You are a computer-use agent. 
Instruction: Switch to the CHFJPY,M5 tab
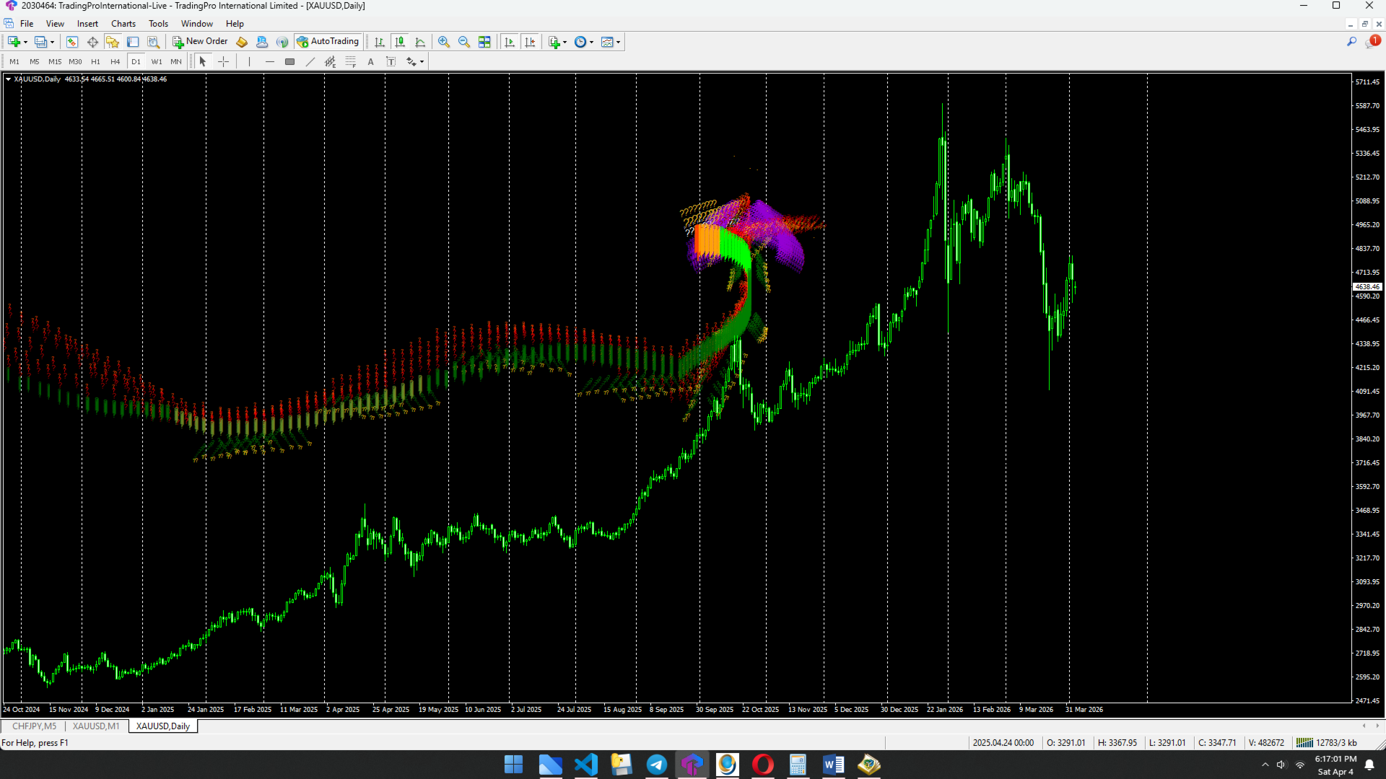coord(34,726)
